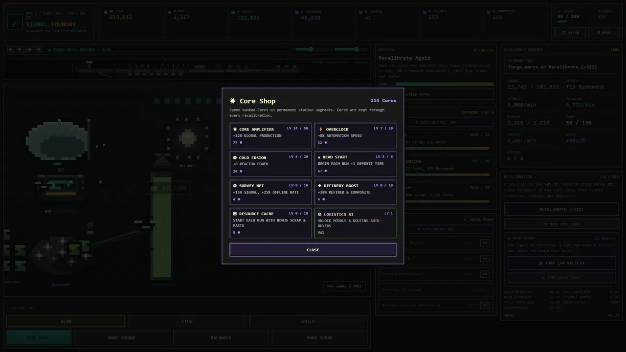
Task: Switch to the Flow tab
Action: [187, 321]
